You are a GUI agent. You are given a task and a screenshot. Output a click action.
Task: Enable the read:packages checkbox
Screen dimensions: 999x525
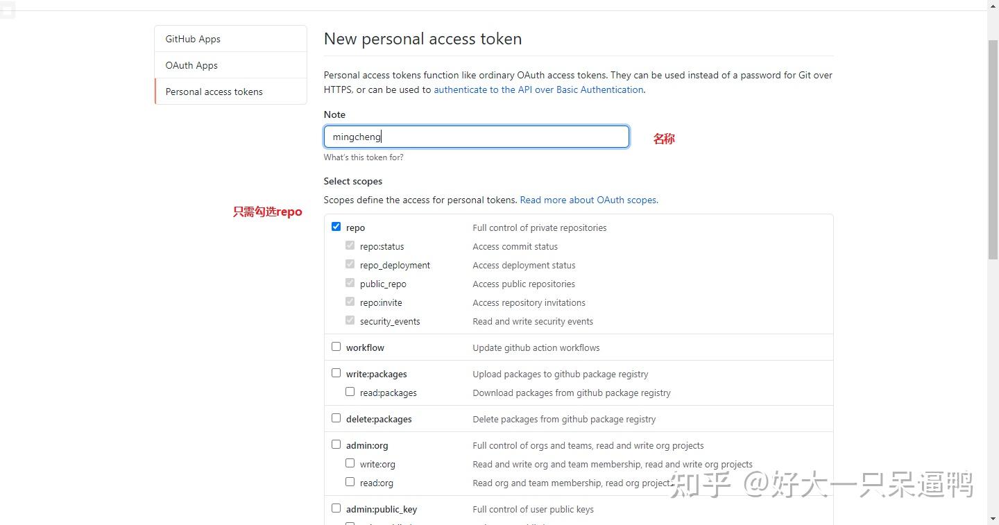pyautogui.click(x=350, y=391)
